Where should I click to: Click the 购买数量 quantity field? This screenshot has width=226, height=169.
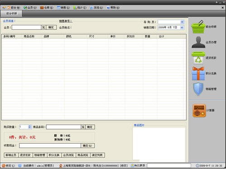click(24, 127)
